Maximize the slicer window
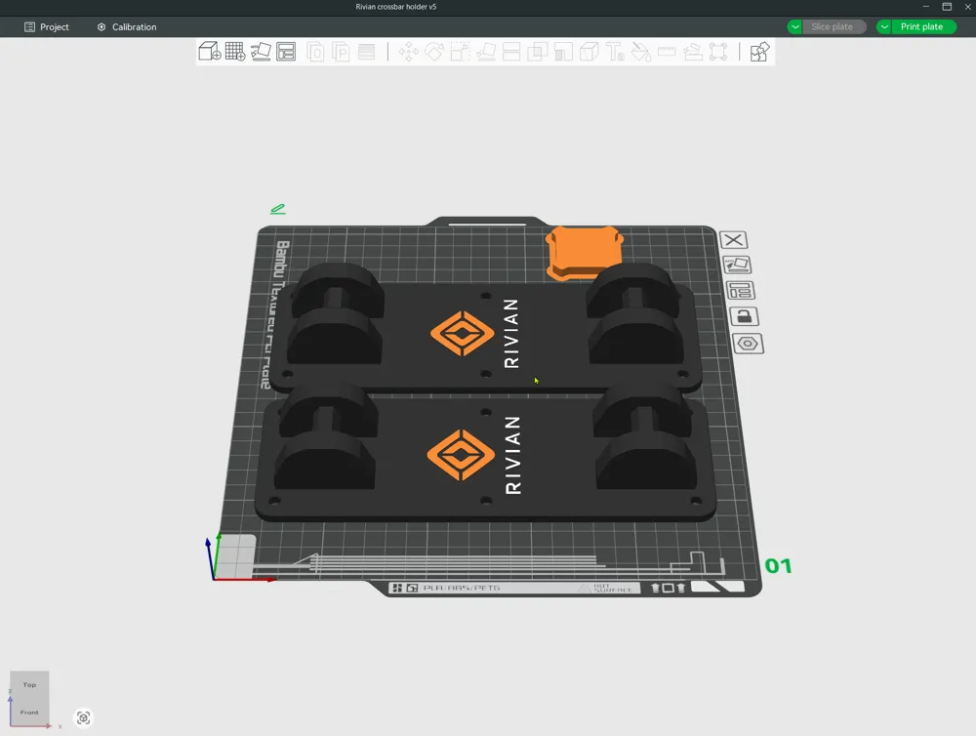Viewport: 976px width, 736px height. pos(947,7)
